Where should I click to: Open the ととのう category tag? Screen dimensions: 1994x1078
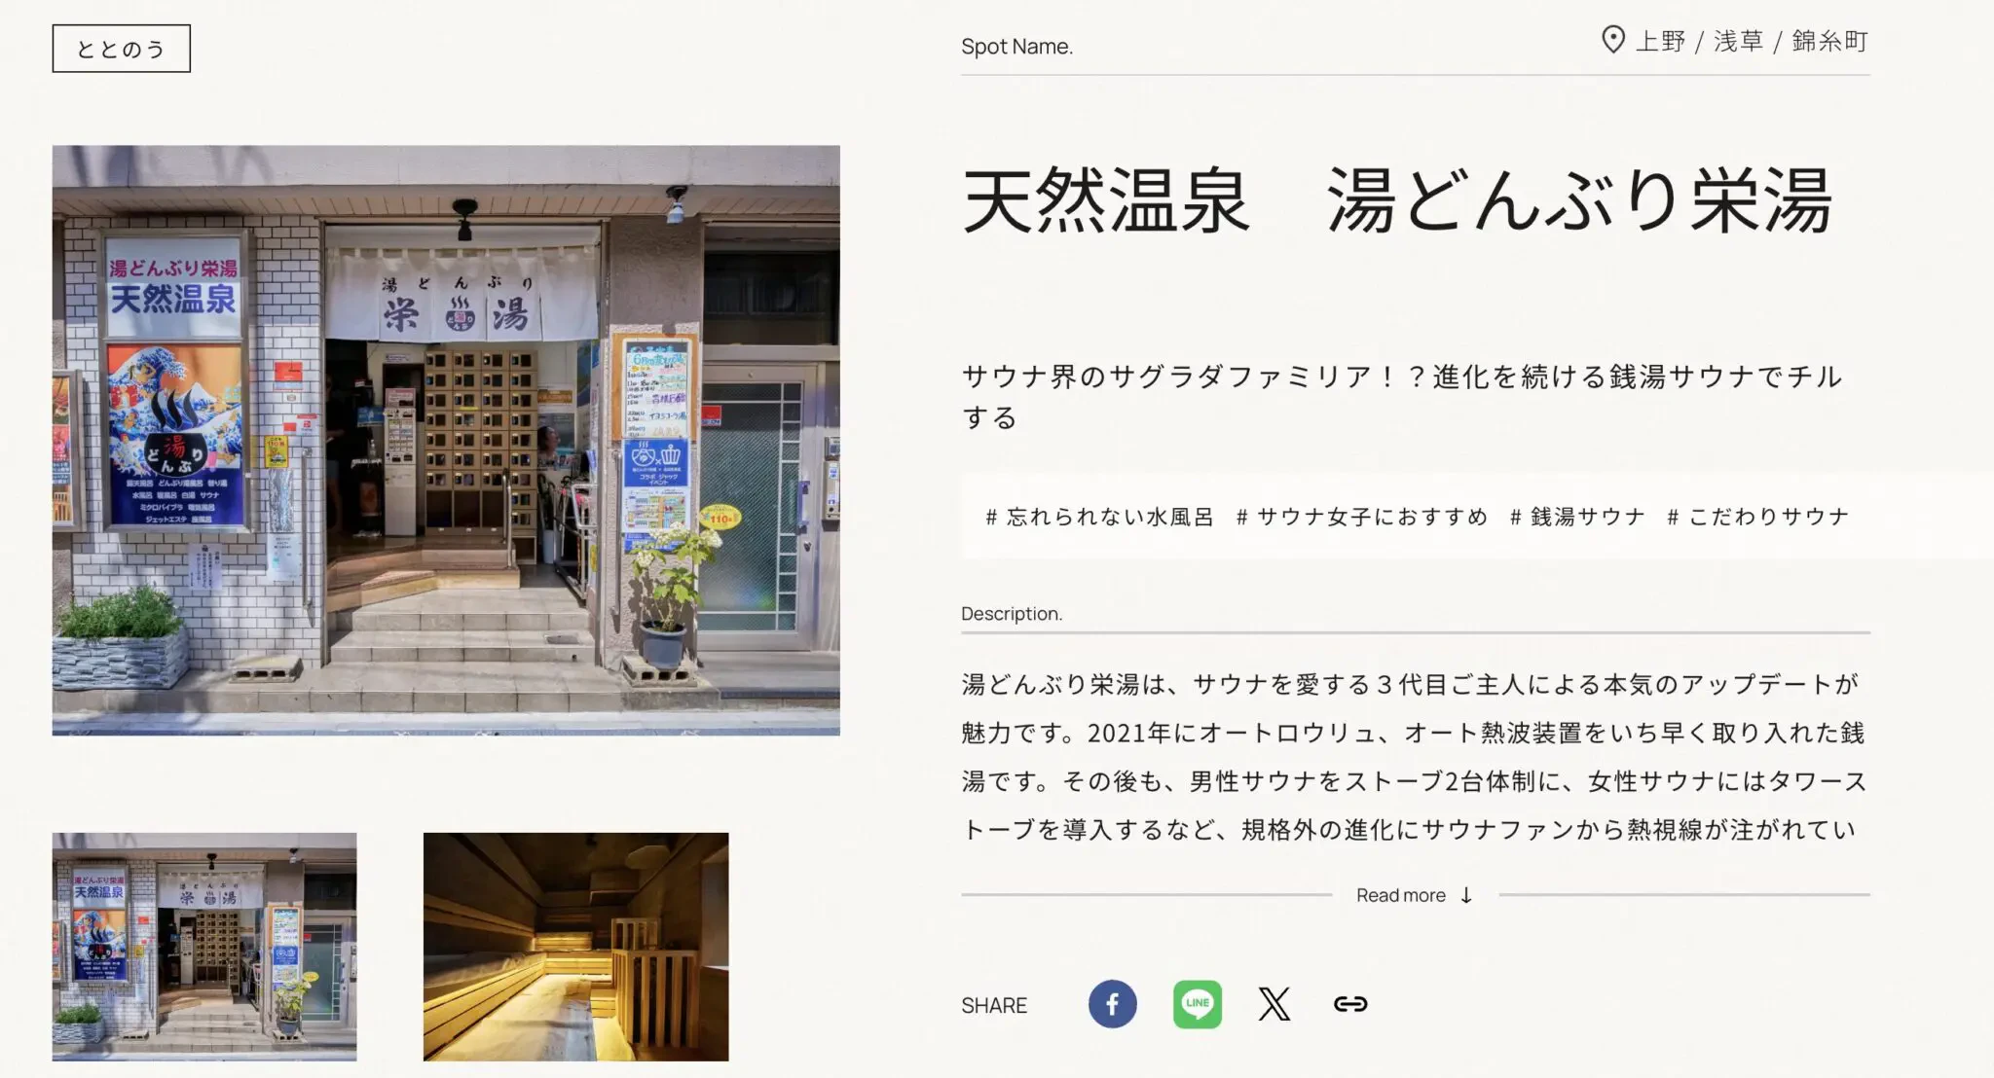[121, 49]
